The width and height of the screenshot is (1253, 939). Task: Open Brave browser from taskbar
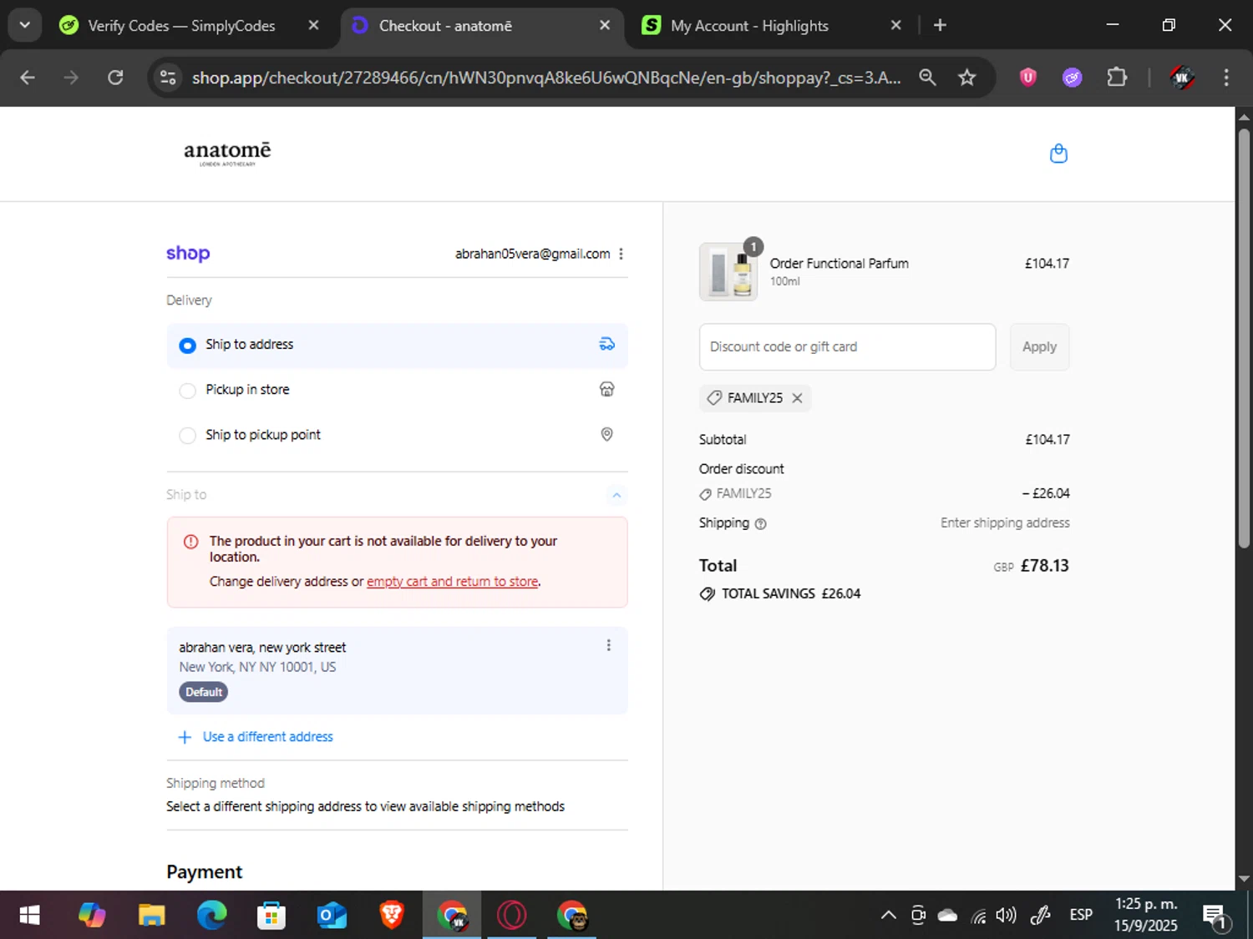392,916
